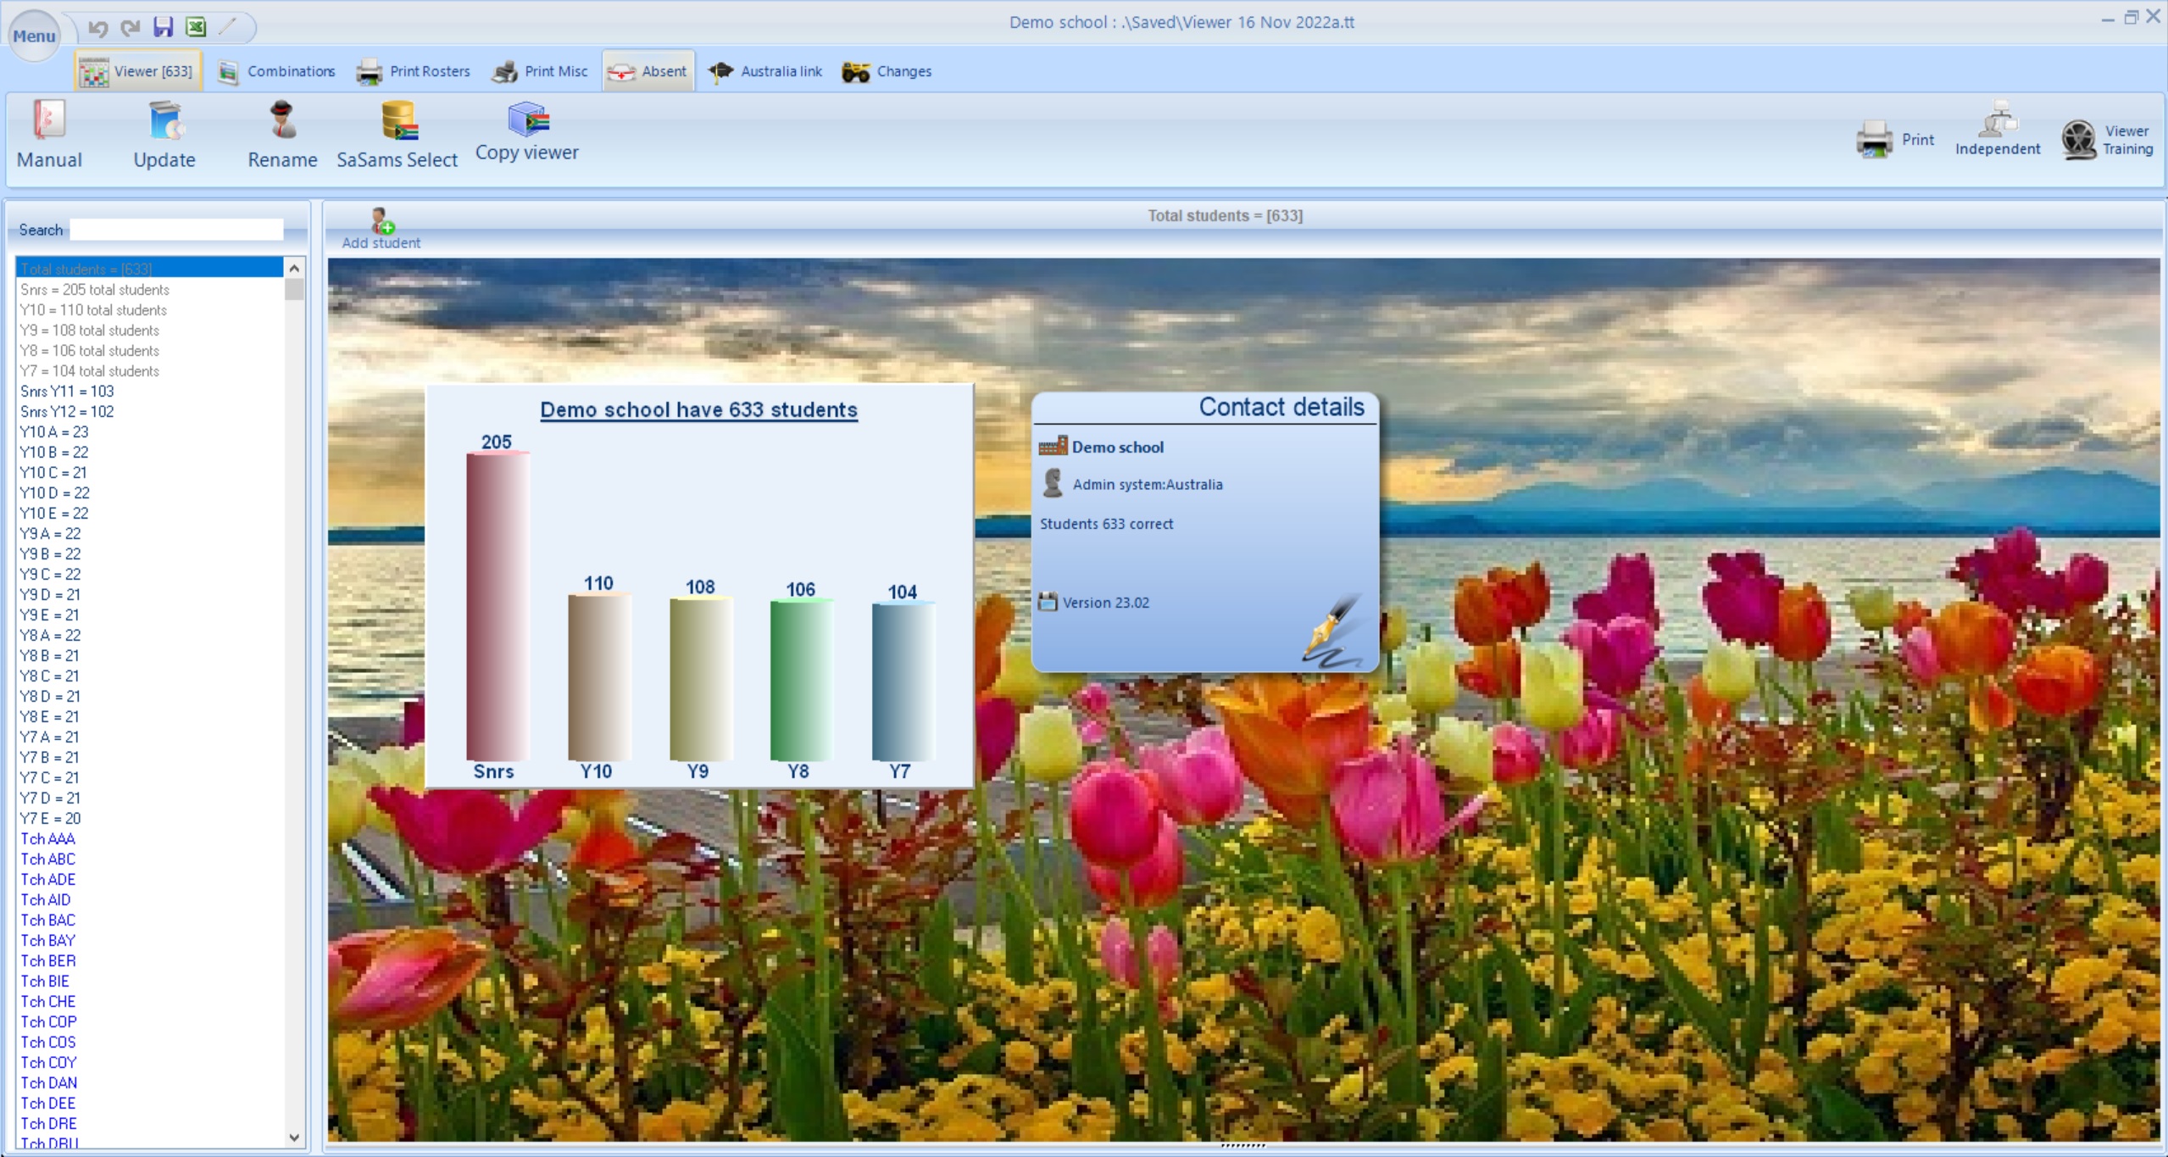Switch to the Combinations tab
Screen dimensions: 2168x1157
pos(276,71)
